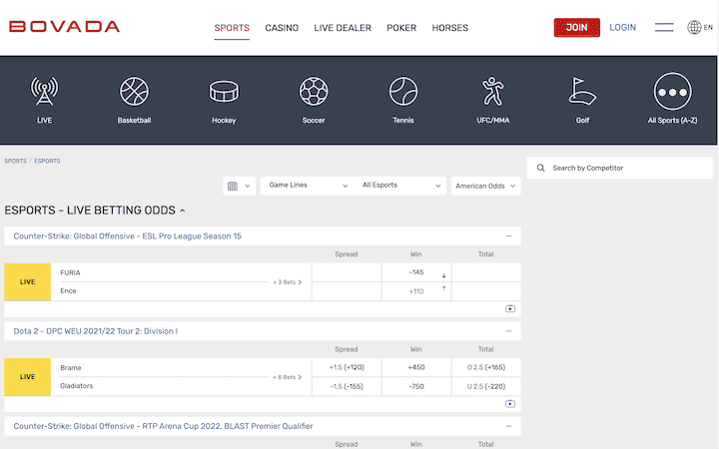Go to the Live Dealer tab

(343, 28)
